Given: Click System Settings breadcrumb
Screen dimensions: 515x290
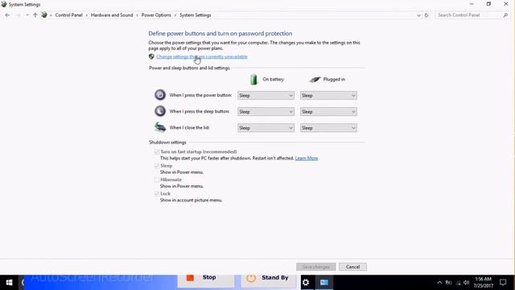Looking at the screenshot, I should 195,15.
